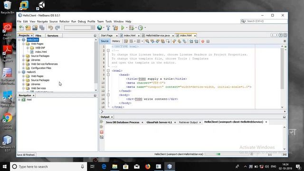Image resolution: width=304 pixels, height=171 pixels.
Task: Open dropdown arrow next to Run Project
Action: [x=127, y=28]
